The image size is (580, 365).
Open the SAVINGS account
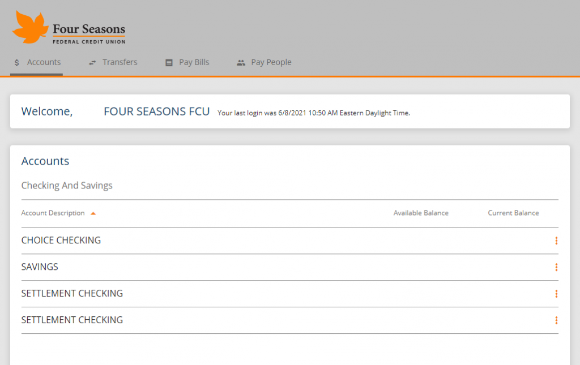tap(40, 267)
